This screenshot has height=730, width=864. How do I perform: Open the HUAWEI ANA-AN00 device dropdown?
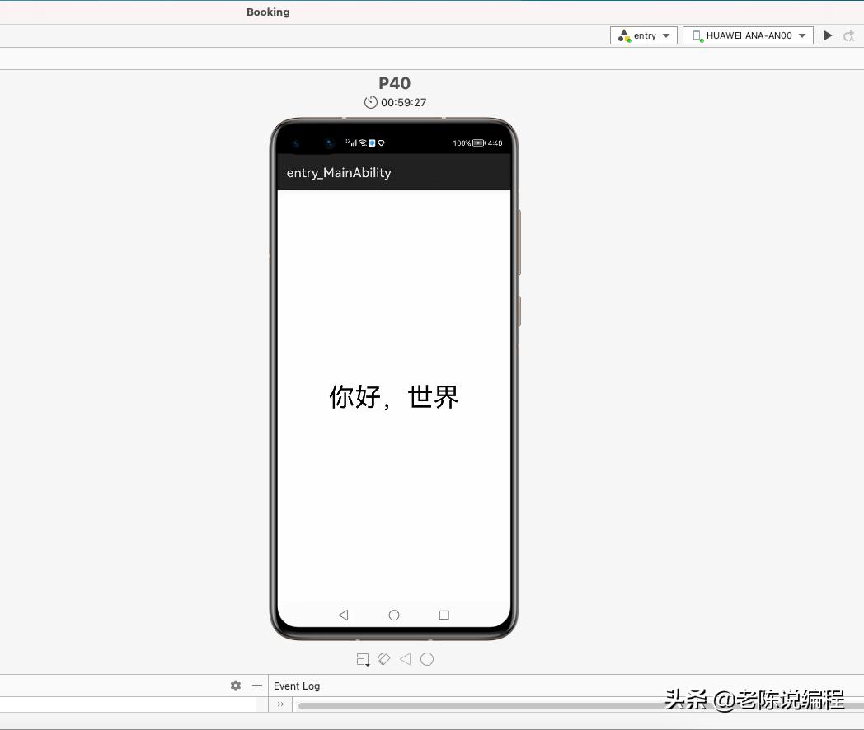[748, 35]
